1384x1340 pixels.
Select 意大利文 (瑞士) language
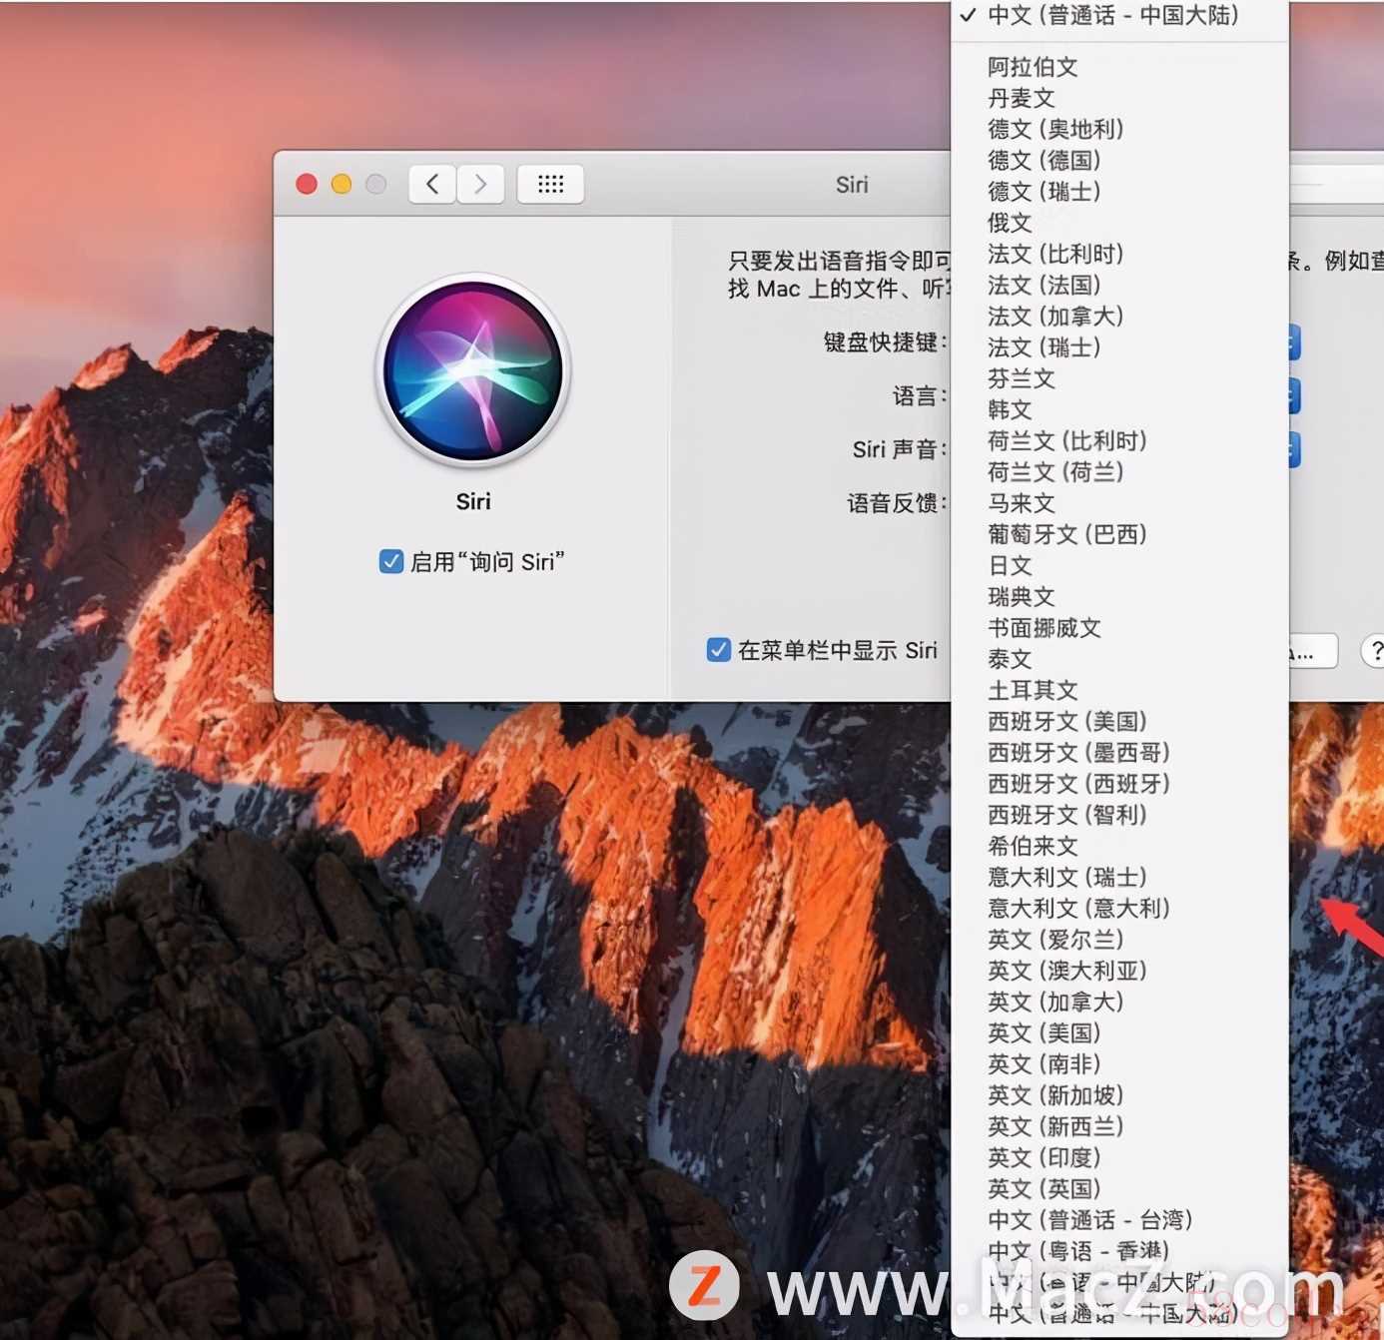coord(1120,877)
